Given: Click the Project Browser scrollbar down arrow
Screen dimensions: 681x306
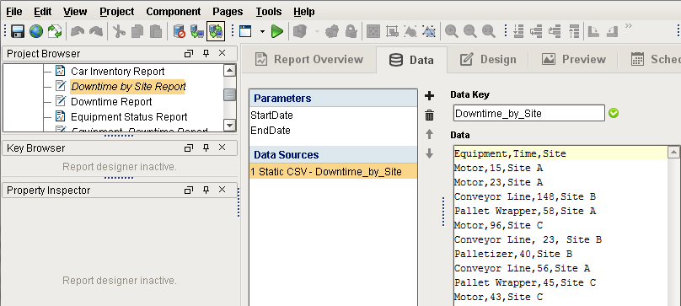Looking at the screenshot, I should [x=230, y=125].
